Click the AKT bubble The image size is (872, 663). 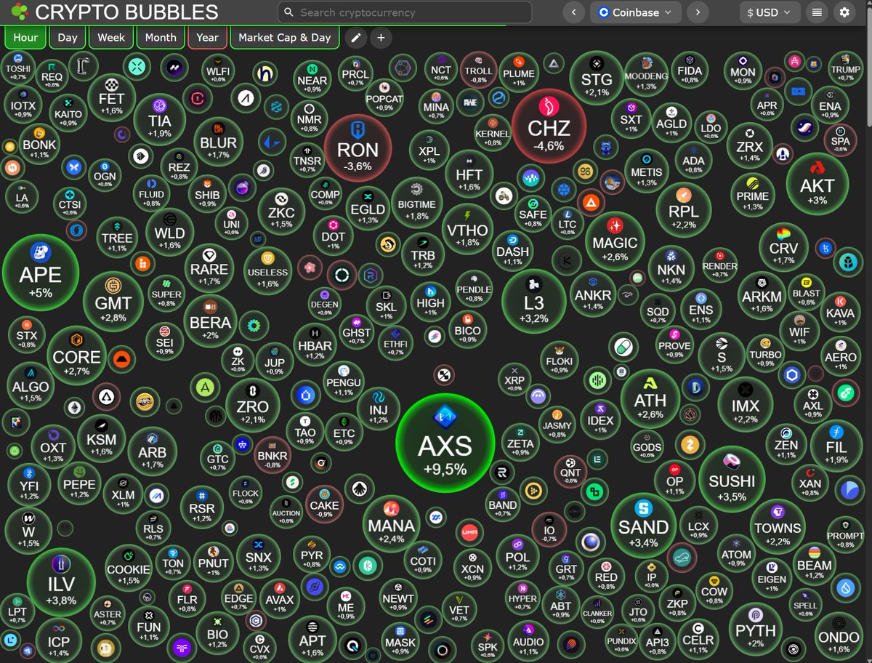pyautogui.click(x=817, y=184)
